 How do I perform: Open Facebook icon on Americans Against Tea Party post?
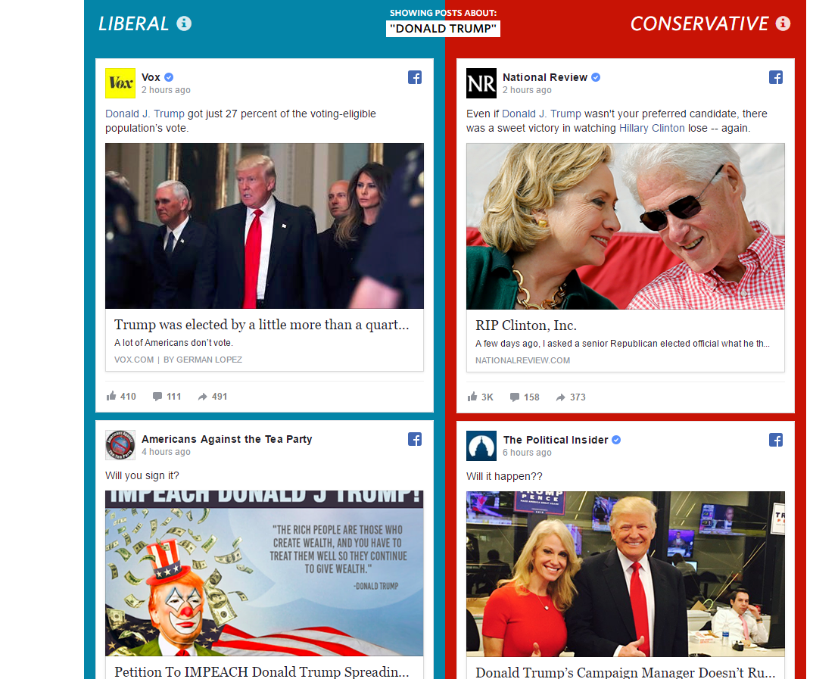[415, 439]
